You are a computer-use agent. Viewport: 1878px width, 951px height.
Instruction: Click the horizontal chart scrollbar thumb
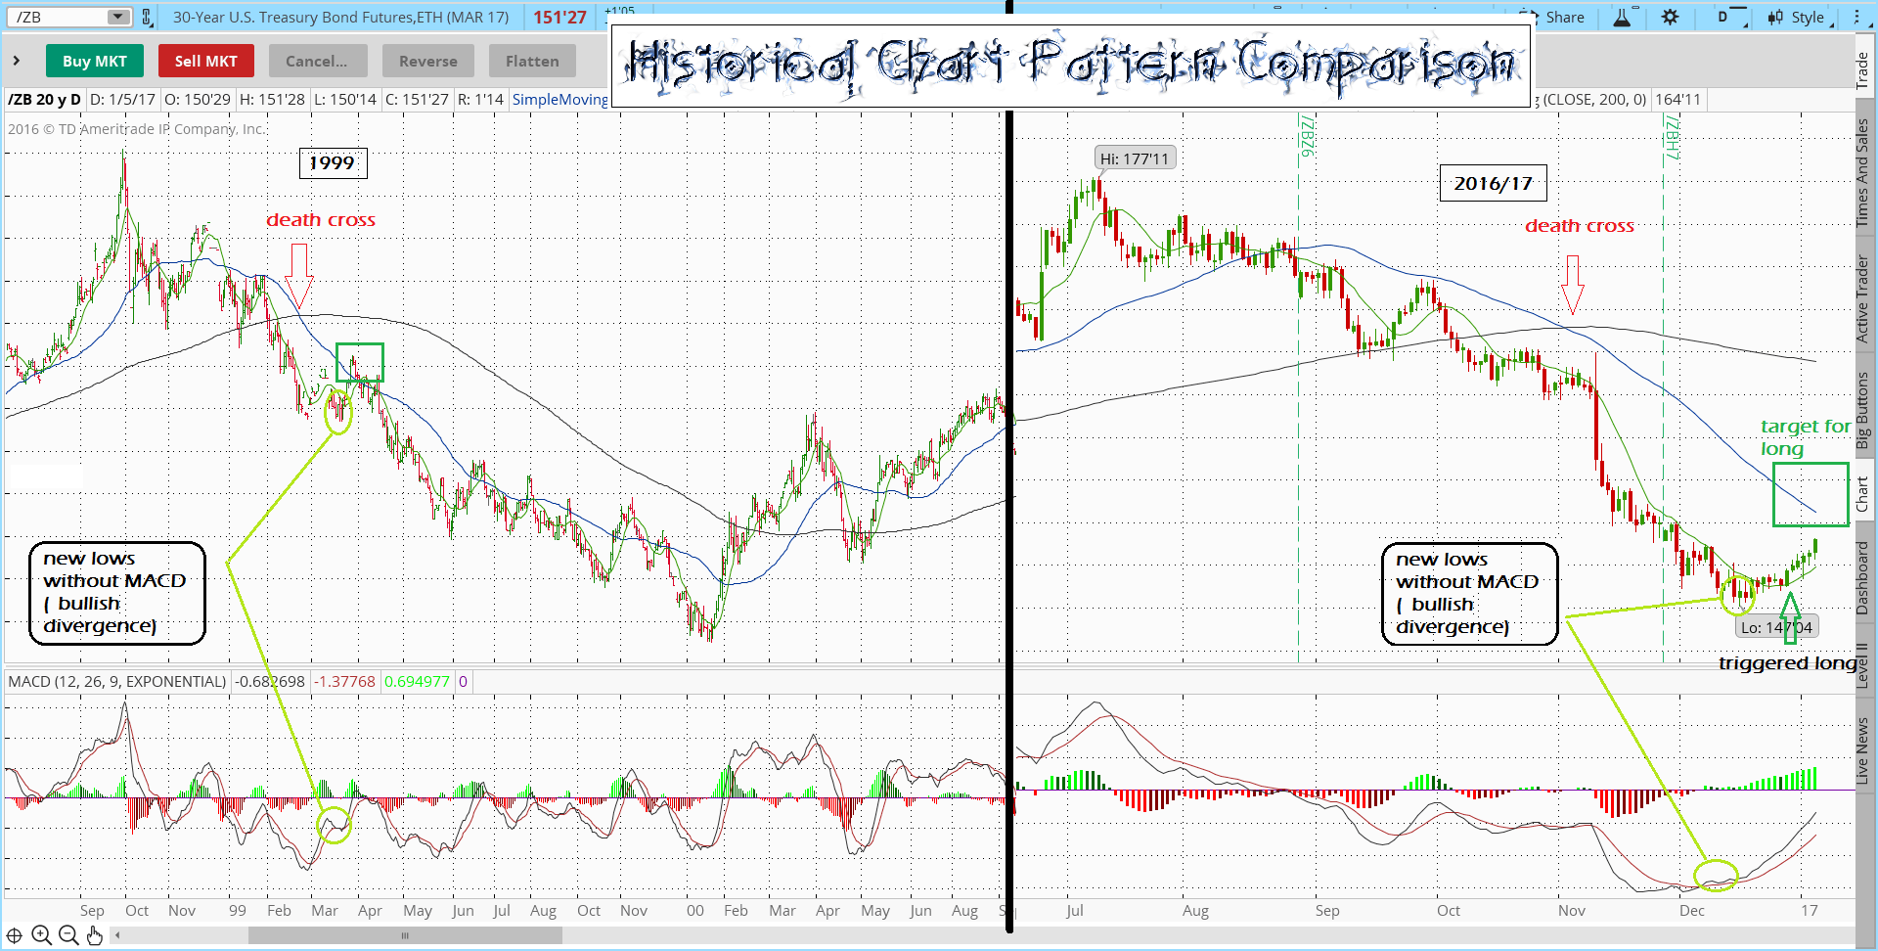(x=405, y=936)
